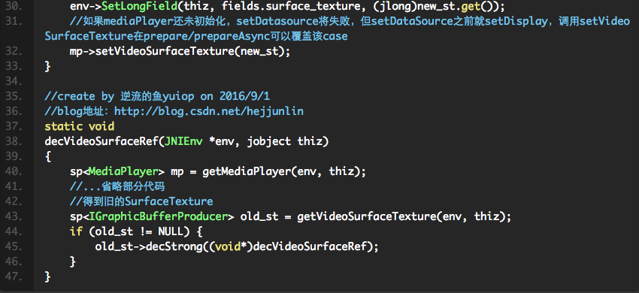The image size is (639, 293).
Task: Click line number 42 in the gutter
Action: tap(14, 201)
